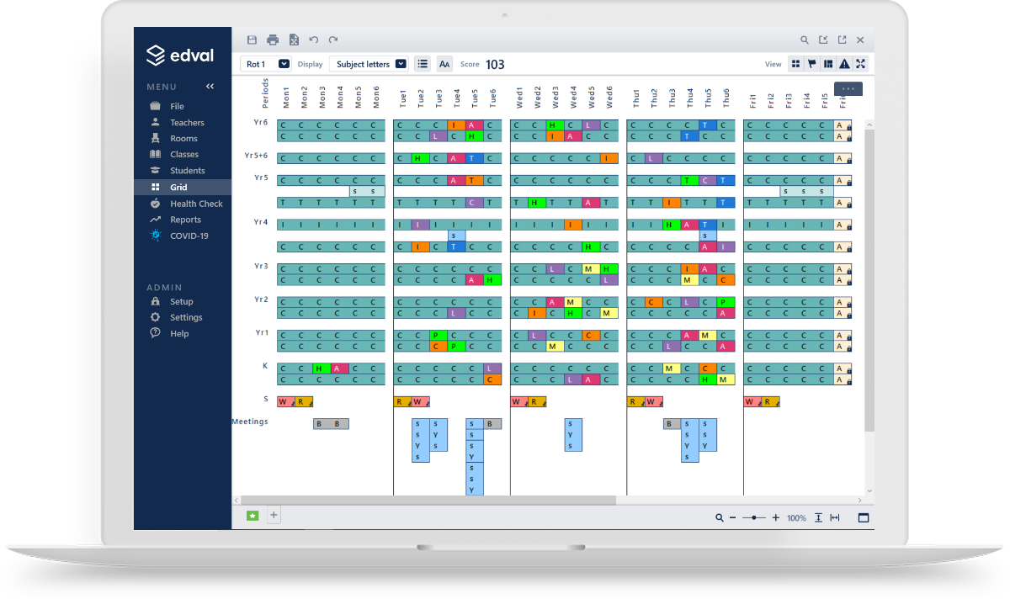Screen dimensions: 1010x599
Task: Click the export to spreadsheet icon
Action: pos(294,40)
